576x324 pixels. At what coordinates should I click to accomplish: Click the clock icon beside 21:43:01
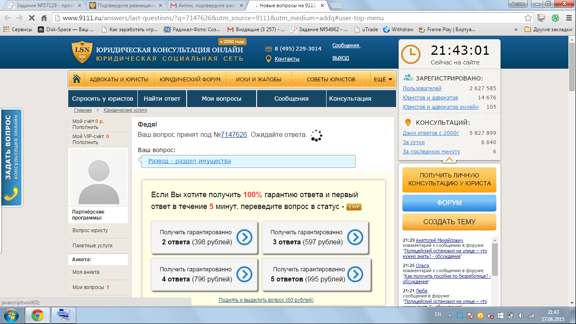[410, 54]
